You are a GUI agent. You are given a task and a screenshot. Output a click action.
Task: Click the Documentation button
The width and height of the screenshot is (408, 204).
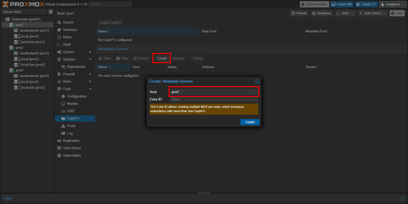(x=314, y=4)
